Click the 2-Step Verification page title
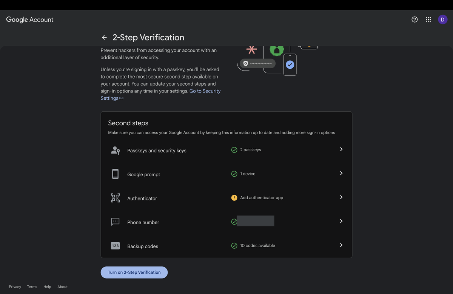453x294 pixels. [148, 37]
